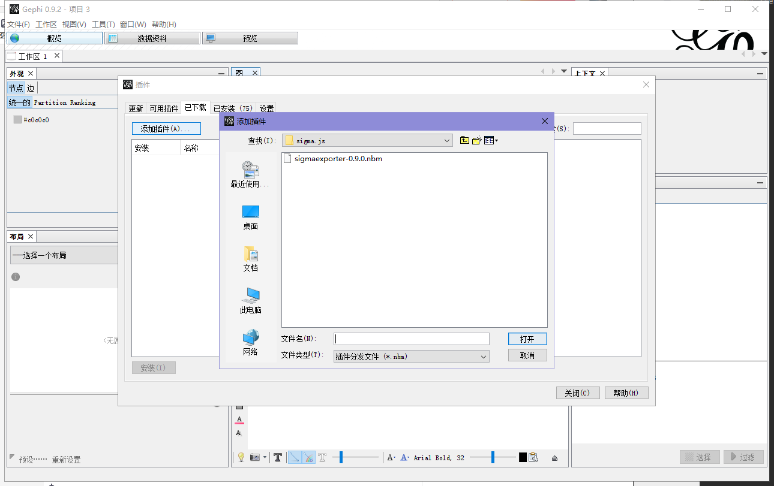This screenshot has width=774, height=486.
Task: Open the 文件类型 file type dropdown
Action: click(x=484, y=355)
